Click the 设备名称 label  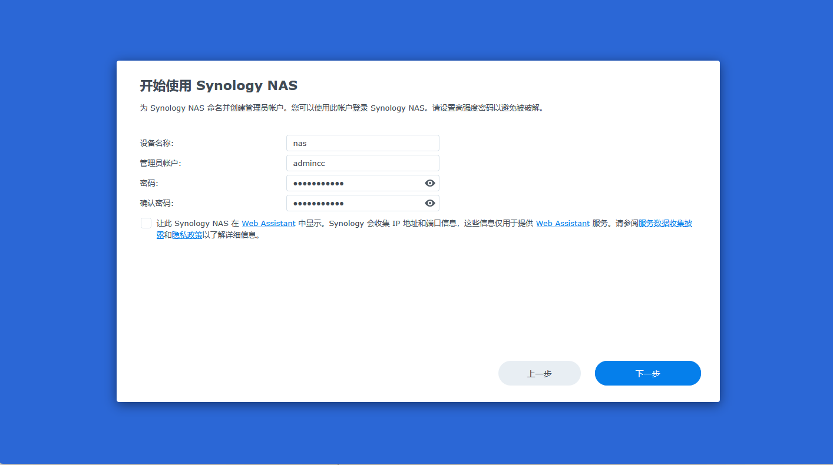click(157, 143)
